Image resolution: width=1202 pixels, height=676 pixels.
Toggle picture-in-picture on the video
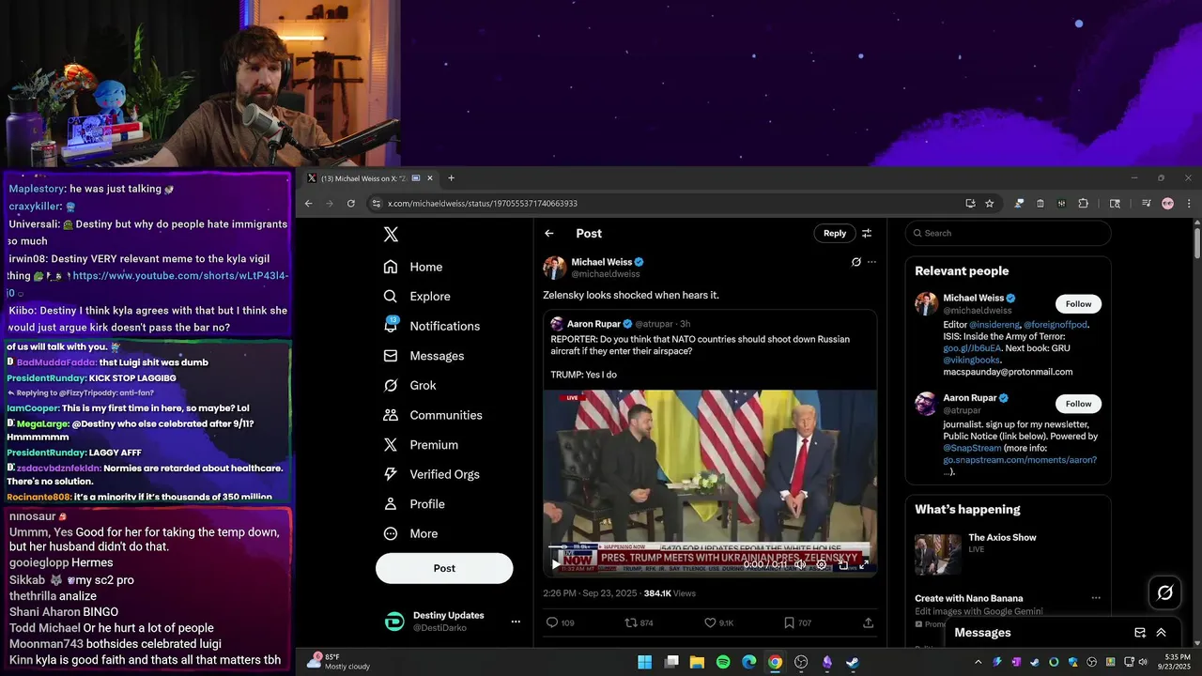click(843, 565)
